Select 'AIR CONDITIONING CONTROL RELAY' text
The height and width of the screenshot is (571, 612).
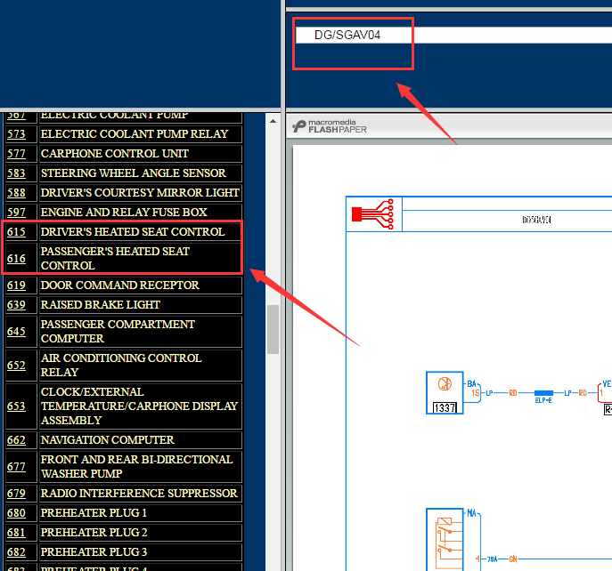[x=121, y=366]
